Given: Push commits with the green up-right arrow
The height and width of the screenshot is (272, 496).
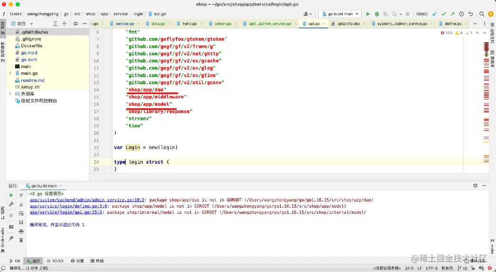Looking at the screenshot, I should 452,14.
